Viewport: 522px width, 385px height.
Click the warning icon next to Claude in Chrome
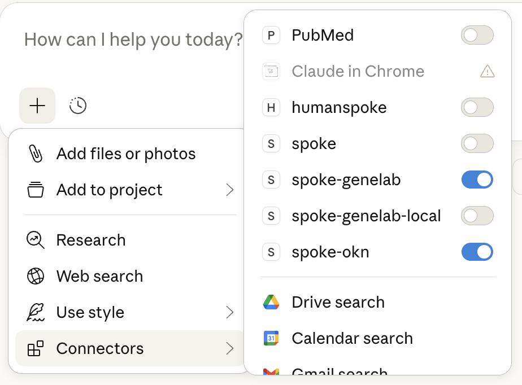click(487, 71)
